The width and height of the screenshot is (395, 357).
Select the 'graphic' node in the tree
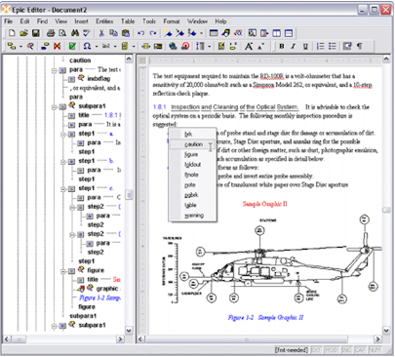point(107,289)
